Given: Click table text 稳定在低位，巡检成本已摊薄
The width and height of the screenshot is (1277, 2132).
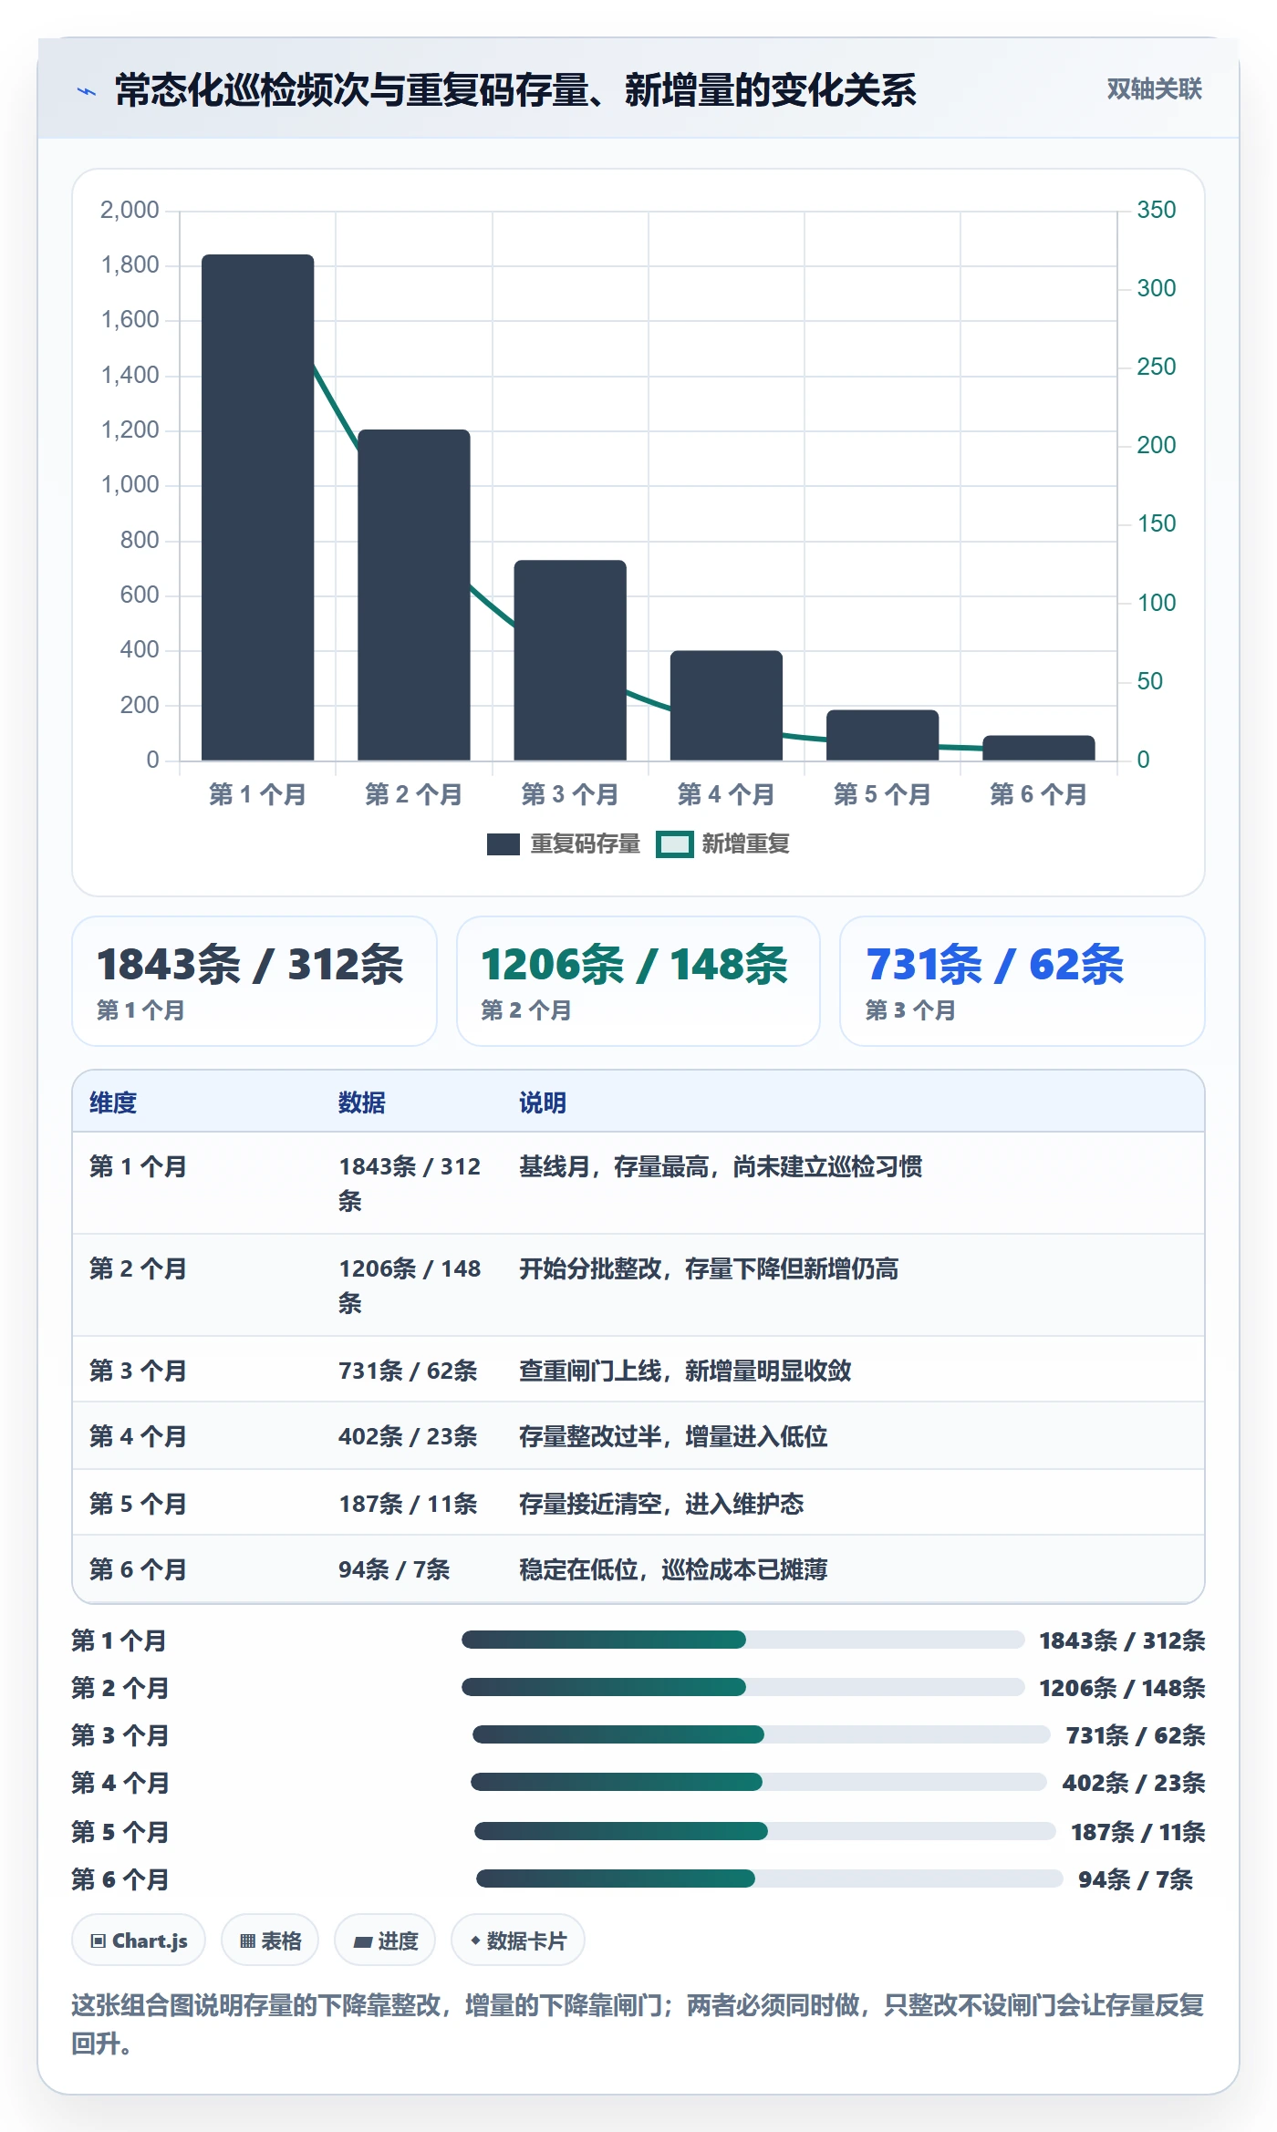Looking at the screenshot, I should pyautogui.click(x=673, y=1569).
